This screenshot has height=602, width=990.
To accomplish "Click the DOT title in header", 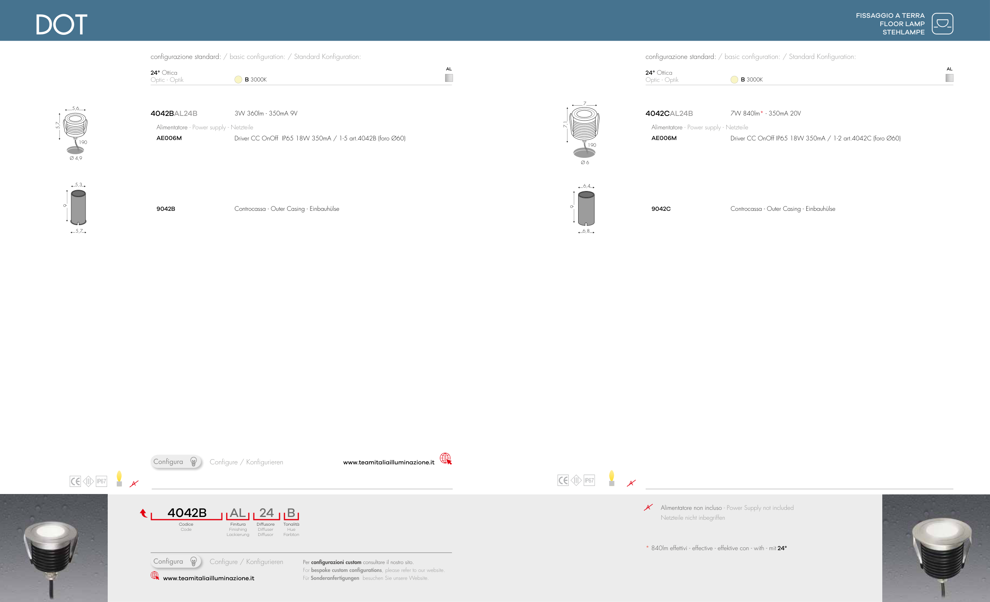I will click(x=61, y=25).
